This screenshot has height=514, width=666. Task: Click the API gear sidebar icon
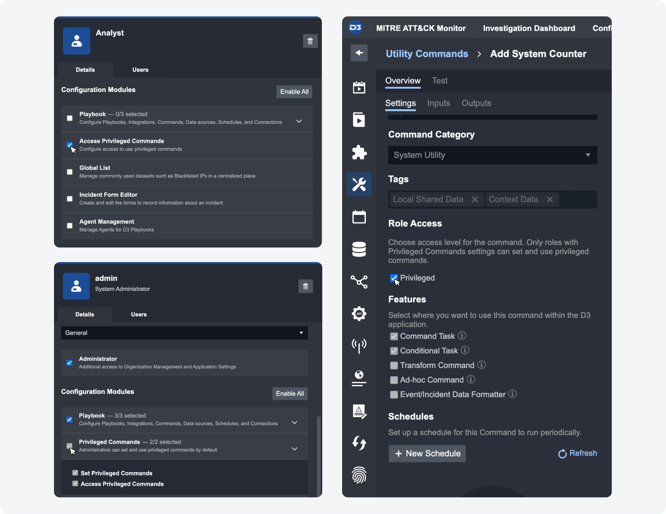359,314
